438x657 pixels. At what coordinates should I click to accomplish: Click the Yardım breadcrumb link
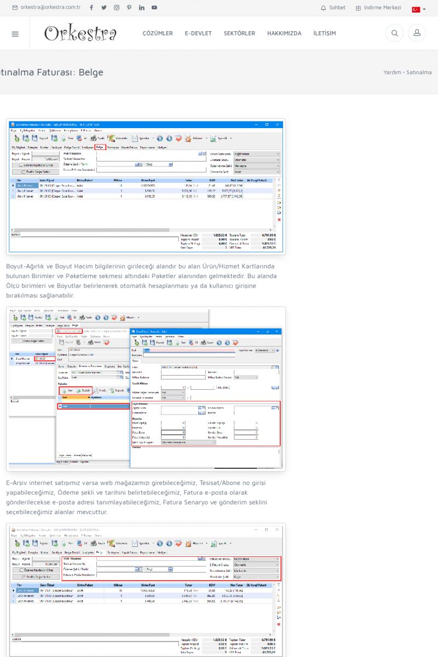(392, 72)
